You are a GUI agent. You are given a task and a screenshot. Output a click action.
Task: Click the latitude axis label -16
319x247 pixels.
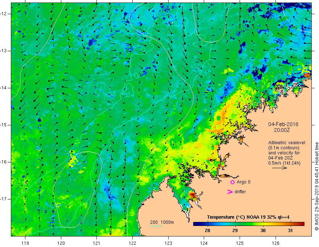pyautogui.click(x=4, y=162)
